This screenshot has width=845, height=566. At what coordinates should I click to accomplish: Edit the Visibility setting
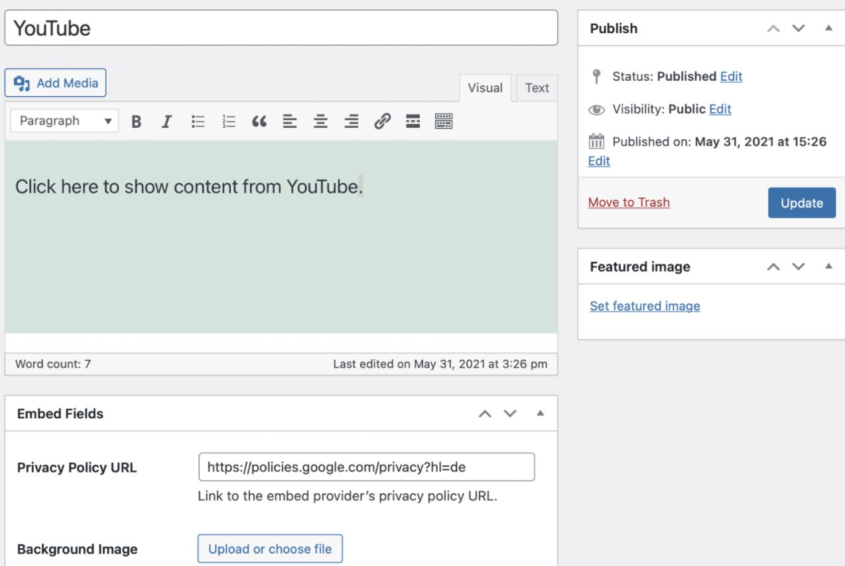720,109
